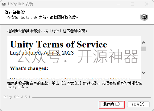Viewport: 154px width, 111px height.
Task: Click the 'Unity Terms of Service' heading
Action: (x=59, y=44)
